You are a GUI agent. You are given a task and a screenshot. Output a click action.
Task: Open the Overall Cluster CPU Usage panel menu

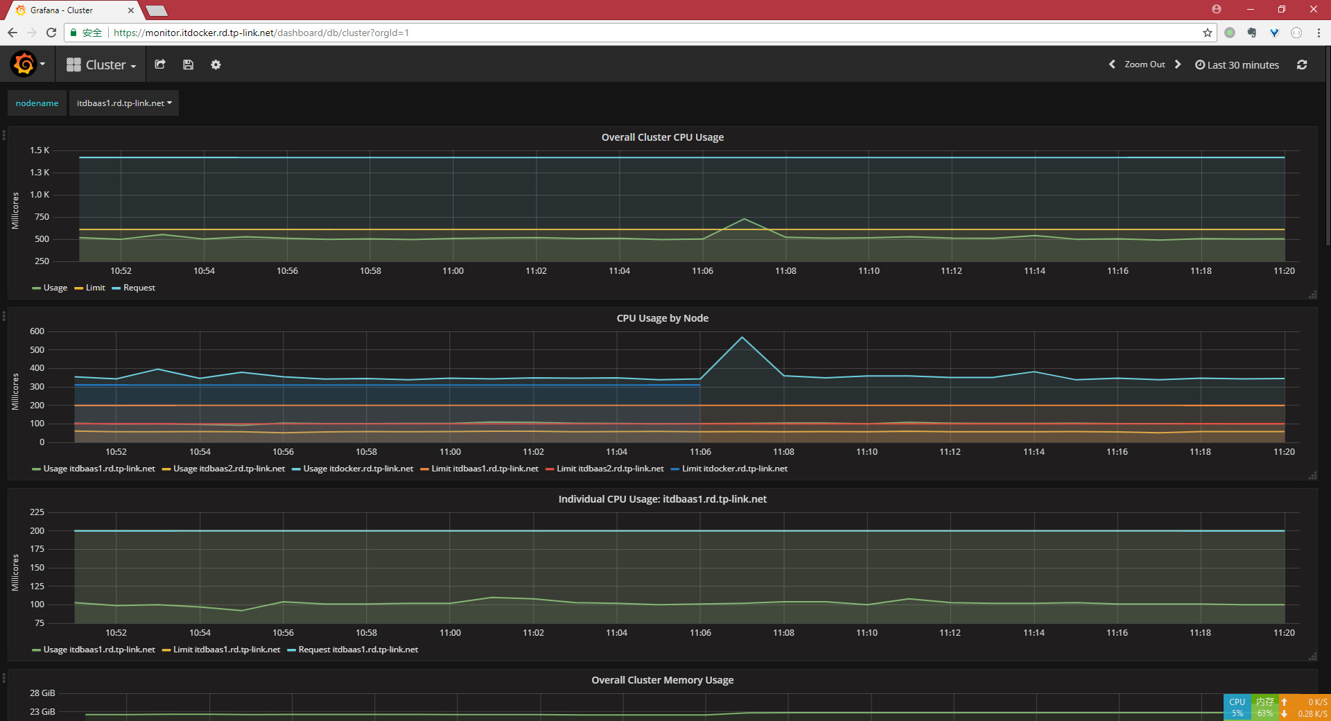point(662,137)
